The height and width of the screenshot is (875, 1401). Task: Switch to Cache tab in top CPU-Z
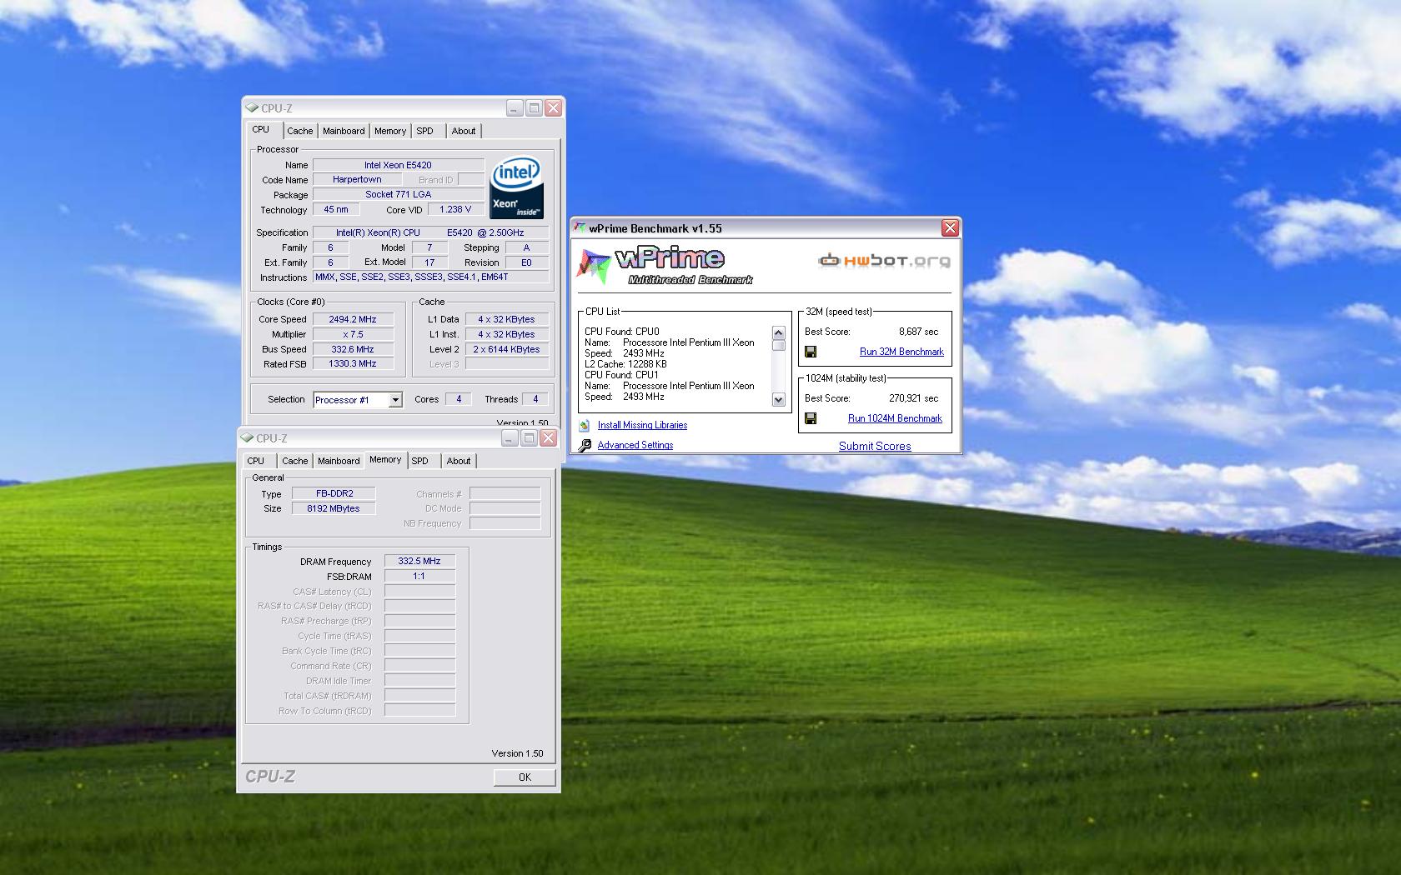coord(299,131)
